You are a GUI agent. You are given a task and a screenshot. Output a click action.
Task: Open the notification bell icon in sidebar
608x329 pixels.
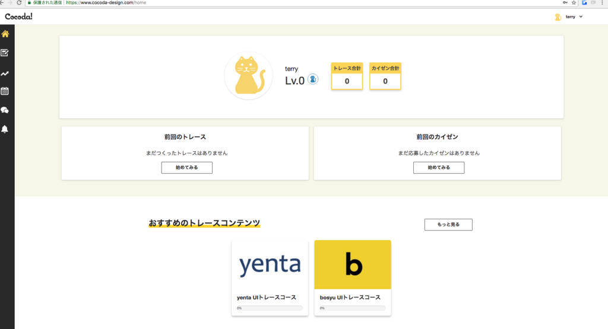5,129
